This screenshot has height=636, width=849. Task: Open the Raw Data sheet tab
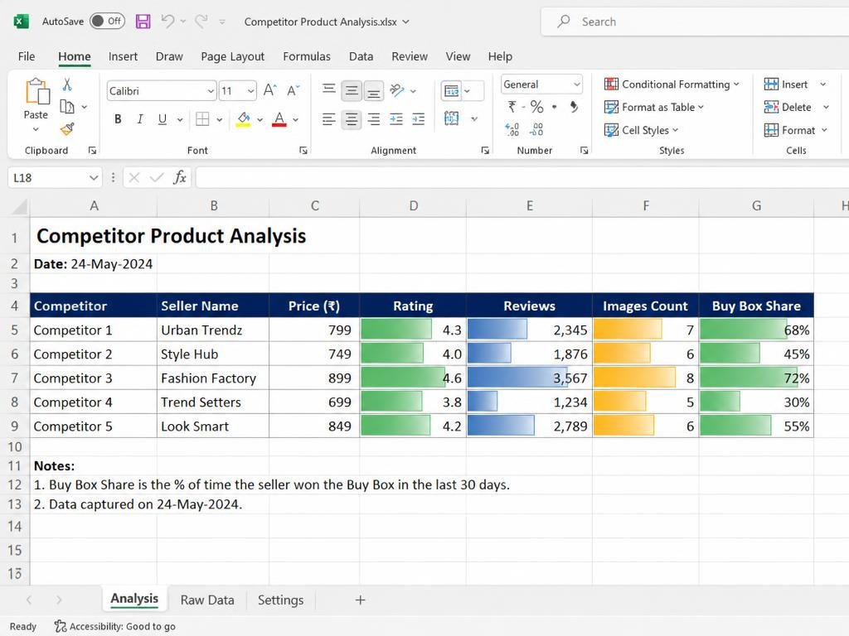pos(207,600)
